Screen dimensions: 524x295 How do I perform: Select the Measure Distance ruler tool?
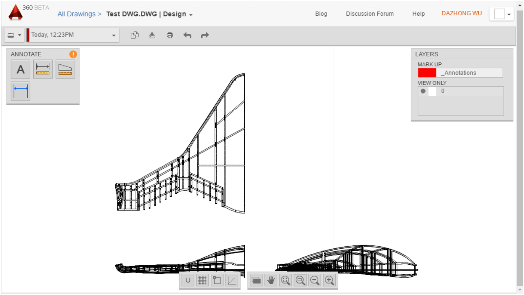[43, 69]
